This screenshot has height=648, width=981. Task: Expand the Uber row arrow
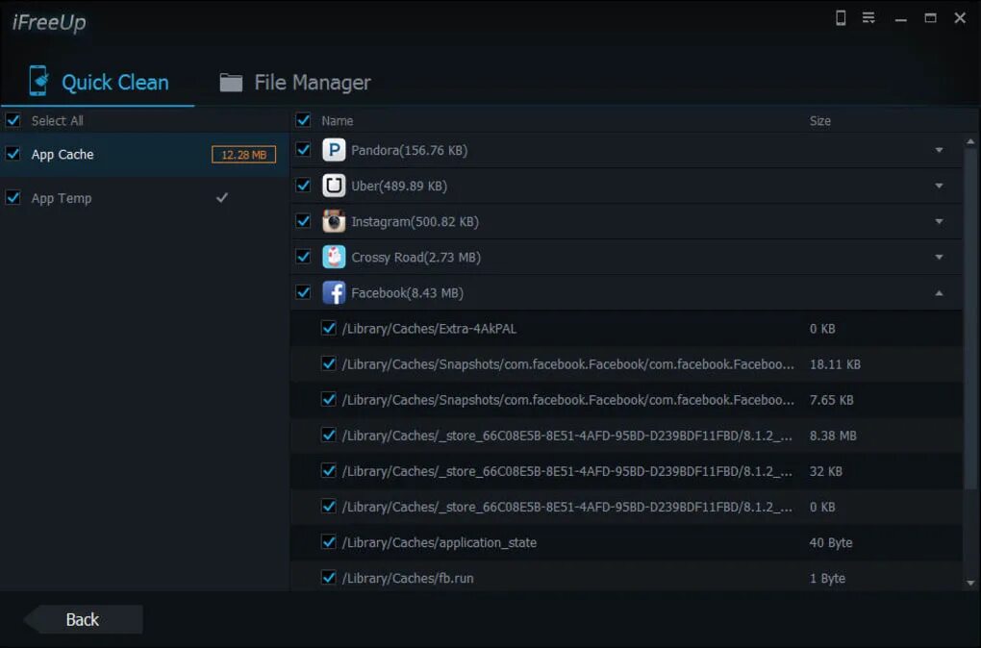pos(939,186)
